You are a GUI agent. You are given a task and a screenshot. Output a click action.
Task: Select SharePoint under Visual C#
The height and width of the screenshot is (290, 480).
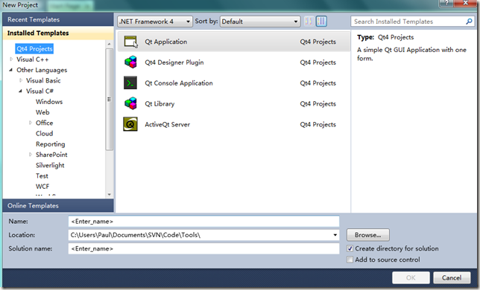(51, 155)
